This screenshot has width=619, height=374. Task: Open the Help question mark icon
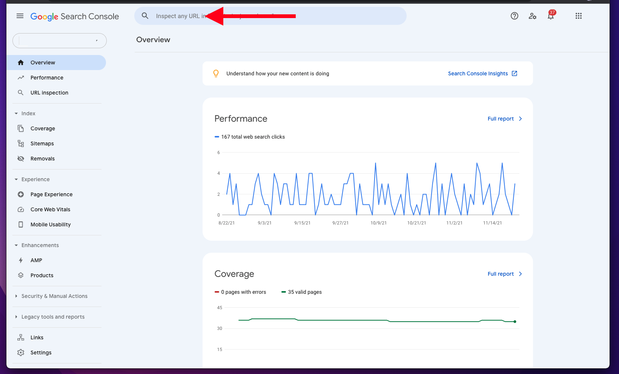click(x=515, y=16)
